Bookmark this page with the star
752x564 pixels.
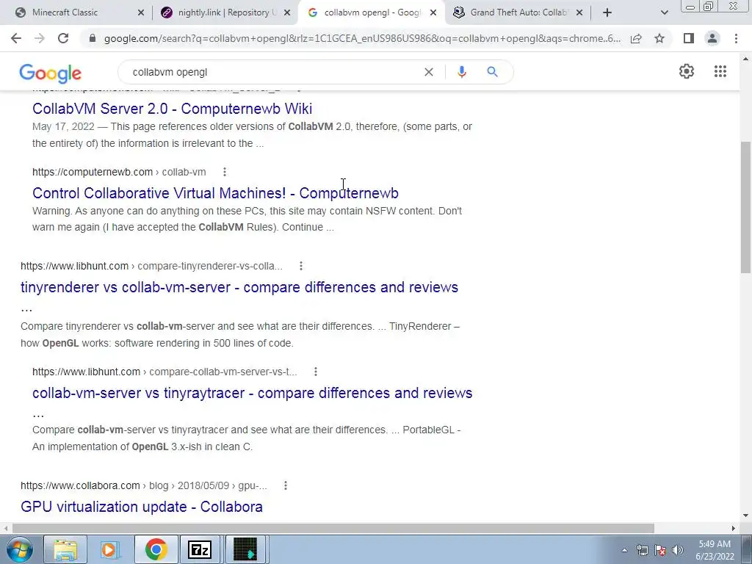659,38
